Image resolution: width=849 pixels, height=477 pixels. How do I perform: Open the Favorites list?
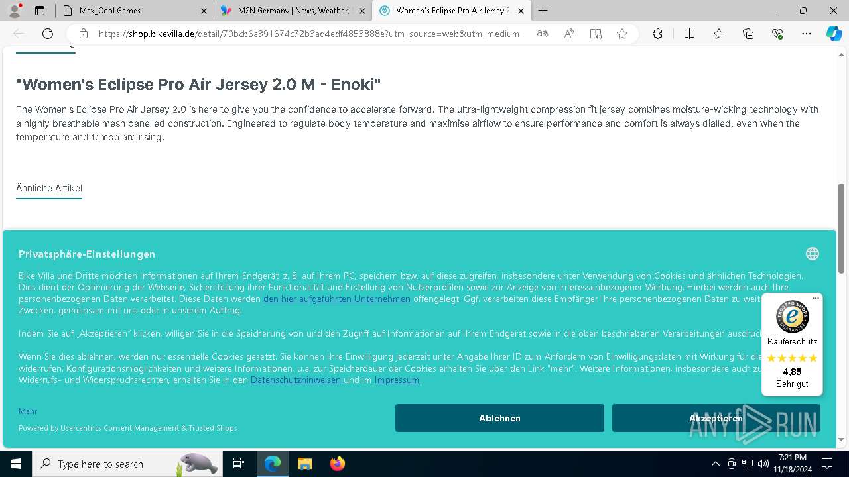click(x=719, y=34)
